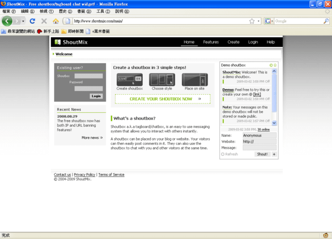Click the Reload page icon

[33, 21]
